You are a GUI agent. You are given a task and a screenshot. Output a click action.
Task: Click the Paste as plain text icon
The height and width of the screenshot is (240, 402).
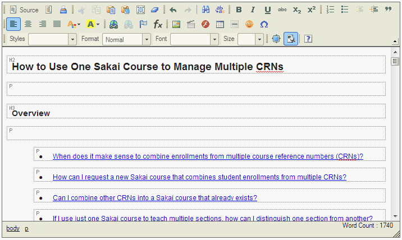pos(125,10)
